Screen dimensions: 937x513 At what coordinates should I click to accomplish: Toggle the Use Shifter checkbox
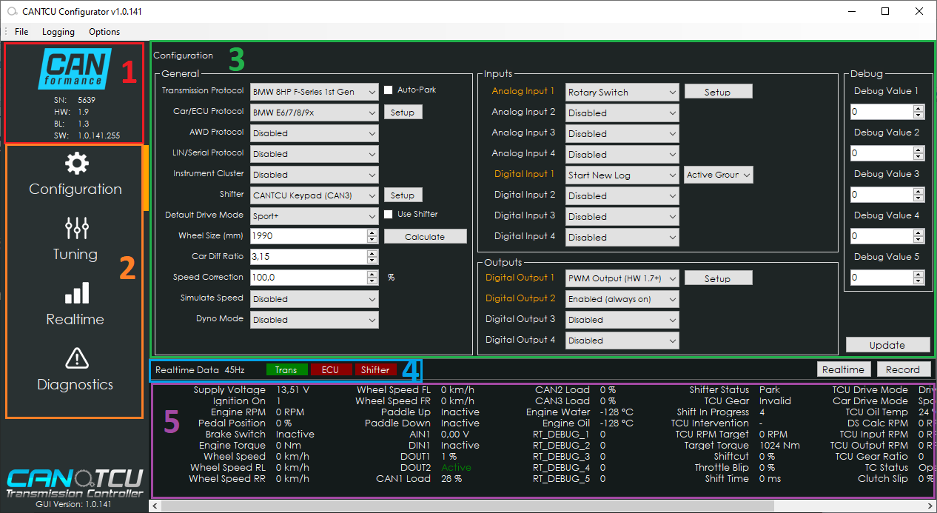(x=389, y=215)
